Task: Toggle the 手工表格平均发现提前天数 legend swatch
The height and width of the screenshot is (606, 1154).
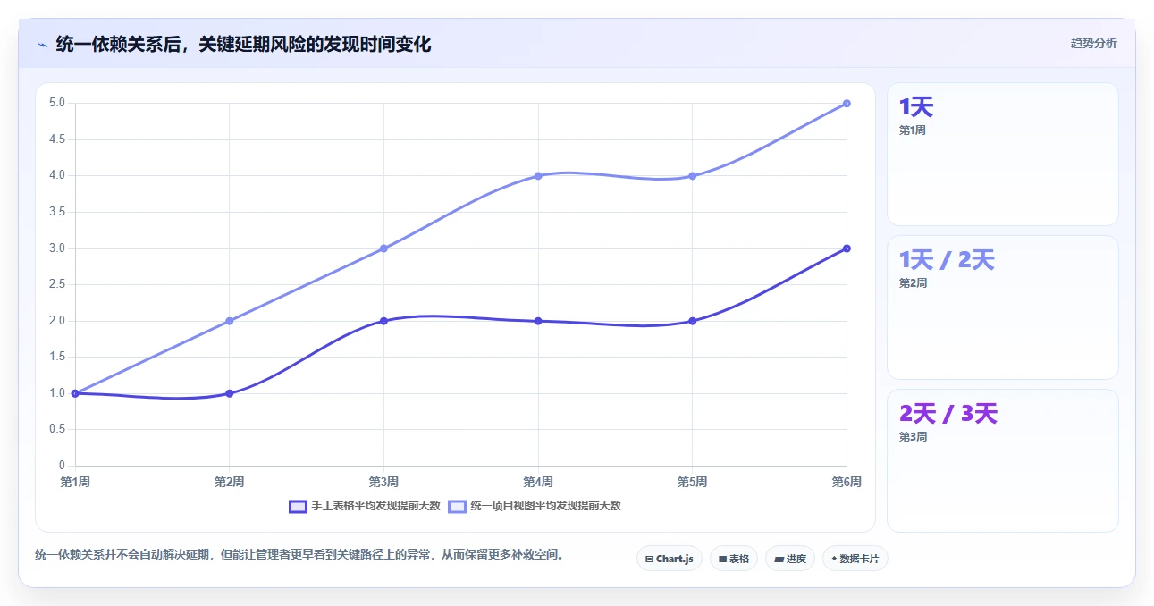Action: coord(299,506)
